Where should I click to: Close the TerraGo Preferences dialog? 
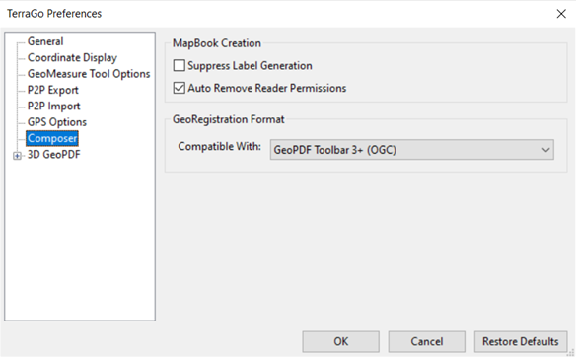[x=561, y=14]
